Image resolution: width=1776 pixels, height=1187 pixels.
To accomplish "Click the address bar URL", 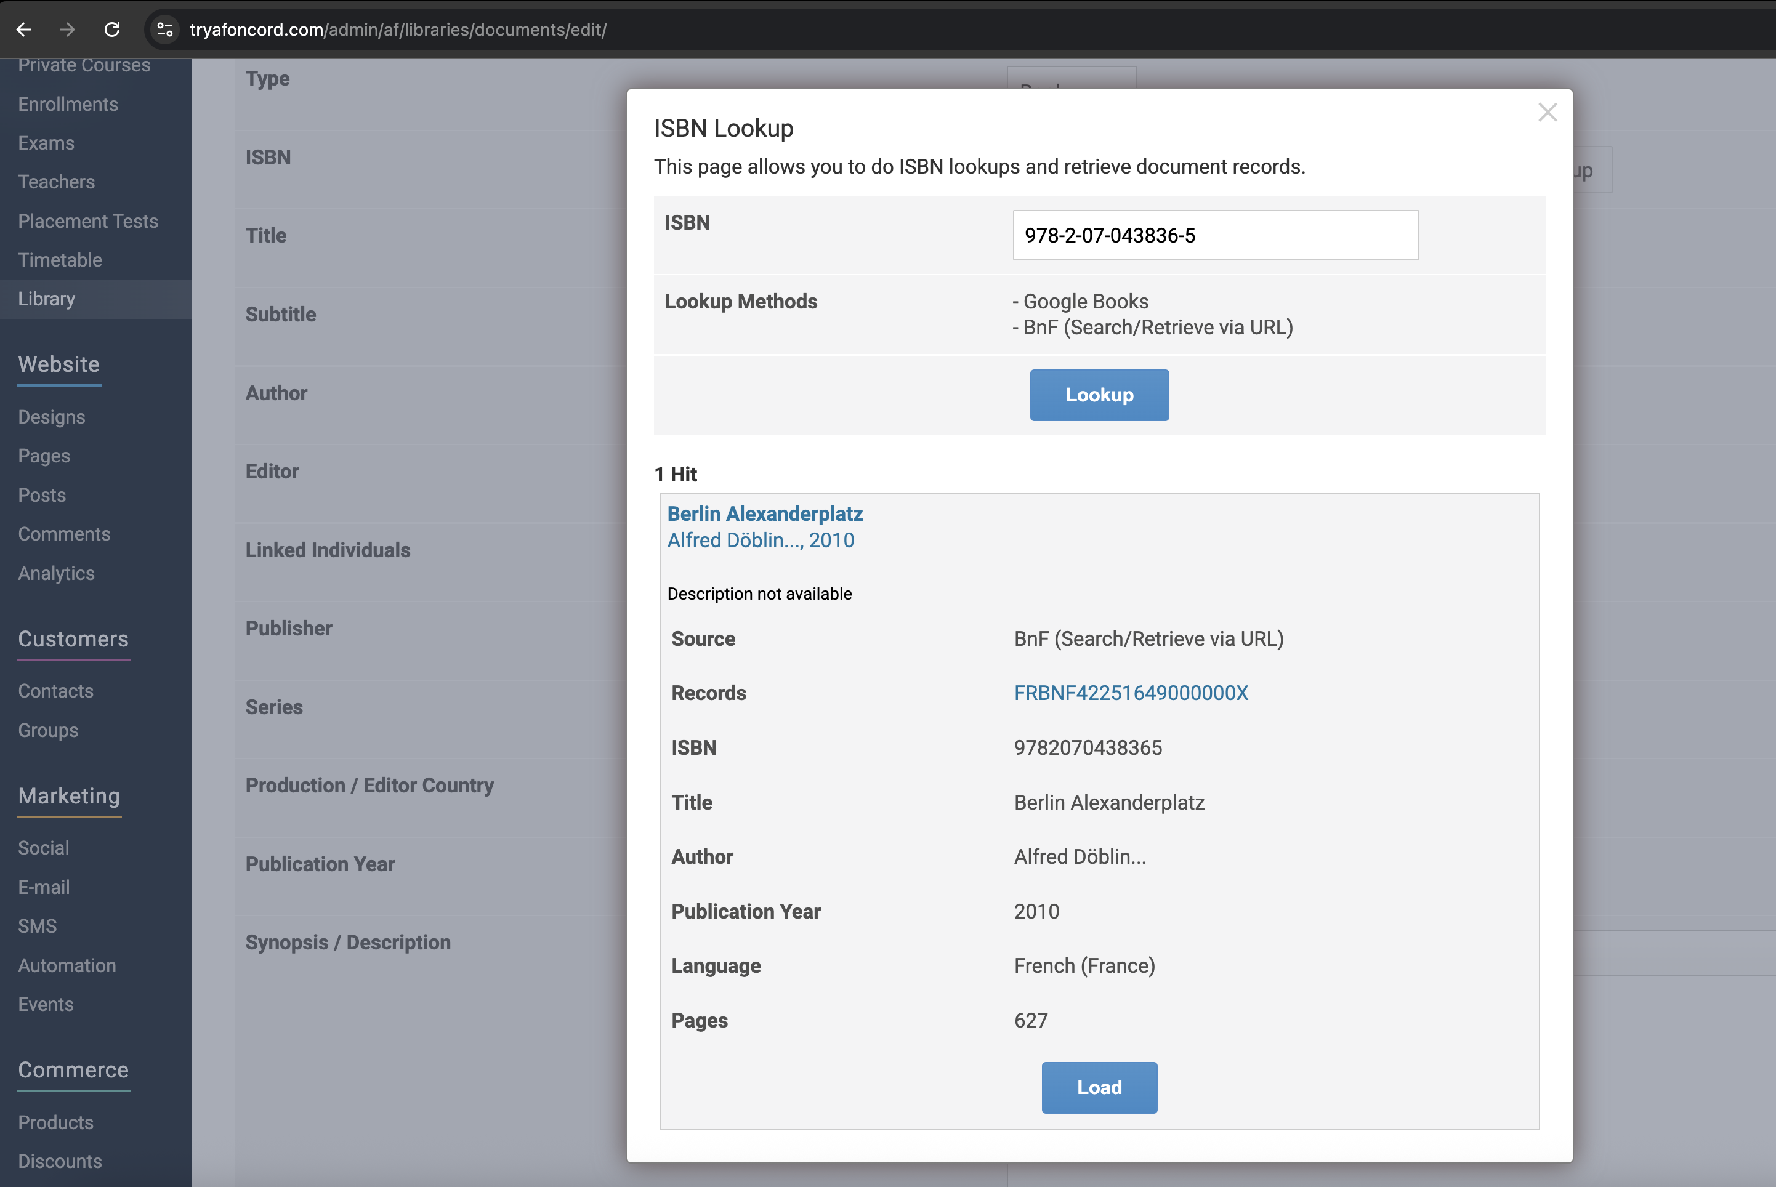I will tap(397, 30).
